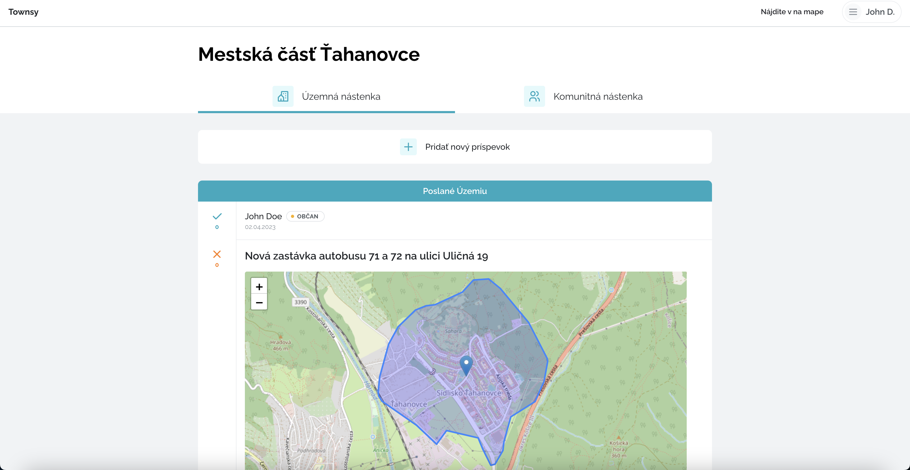Click the Nájdite v na mape link
The image size is (910, 470).
click(792, 12)
